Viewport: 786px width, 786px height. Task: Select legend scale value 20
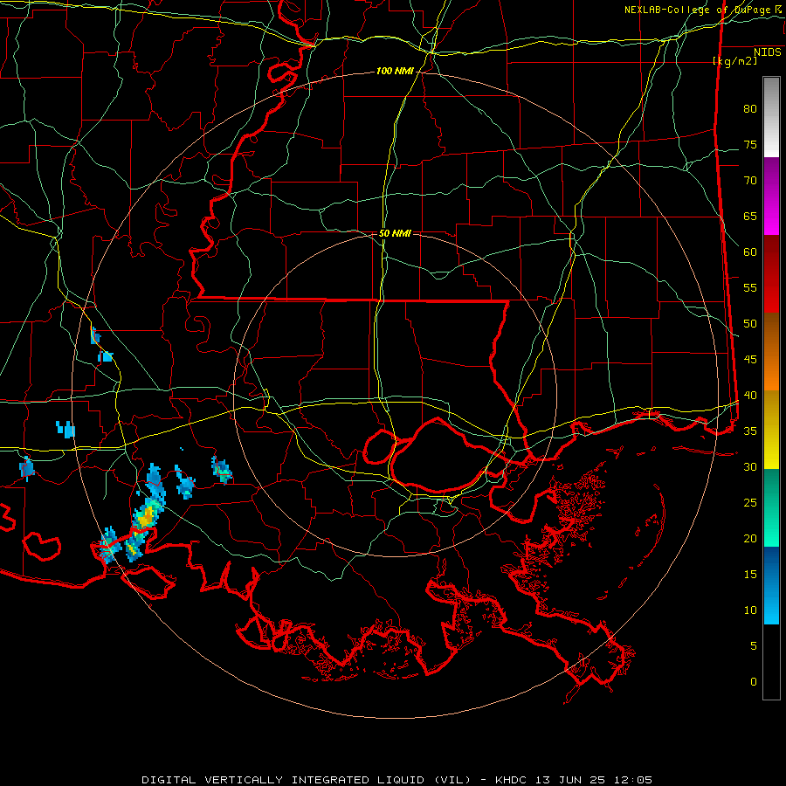[750, 539]
